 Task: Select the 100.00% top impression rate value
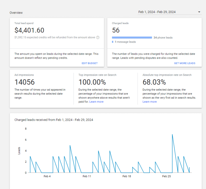click(x=92, y=82)
